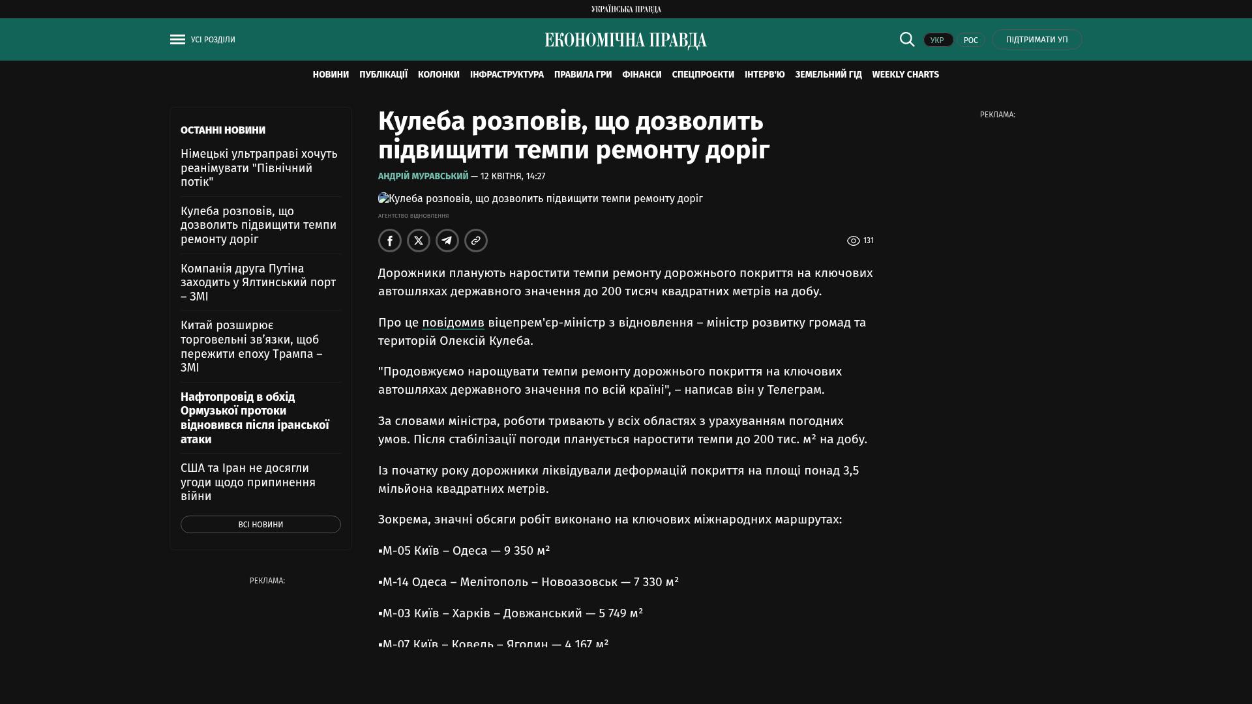Click the search magnifier icon
The image size is (1252, 704).
(907, 40)
